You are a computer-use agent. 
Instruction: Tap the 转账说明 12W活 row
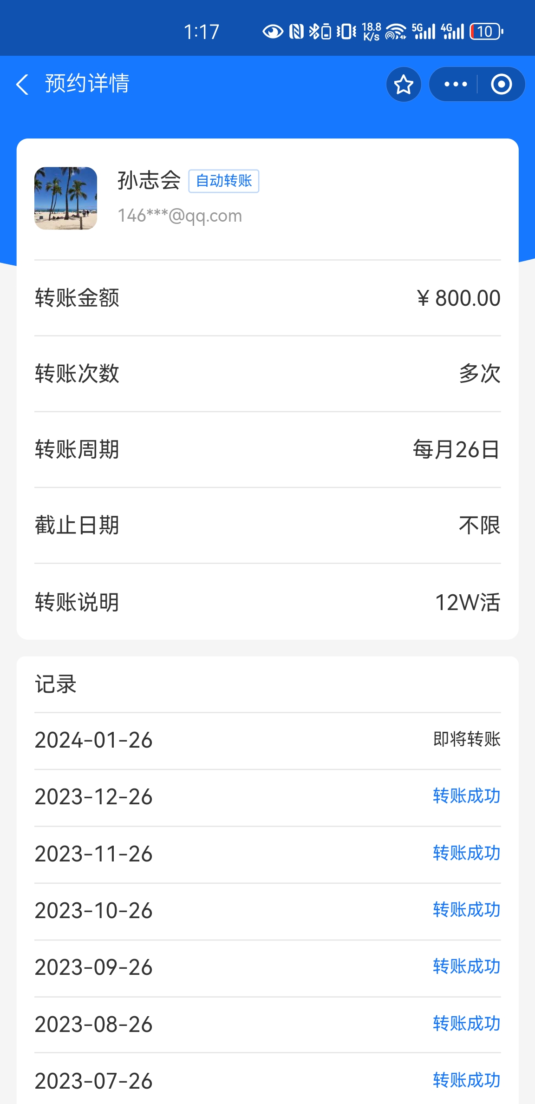point(267,602)
